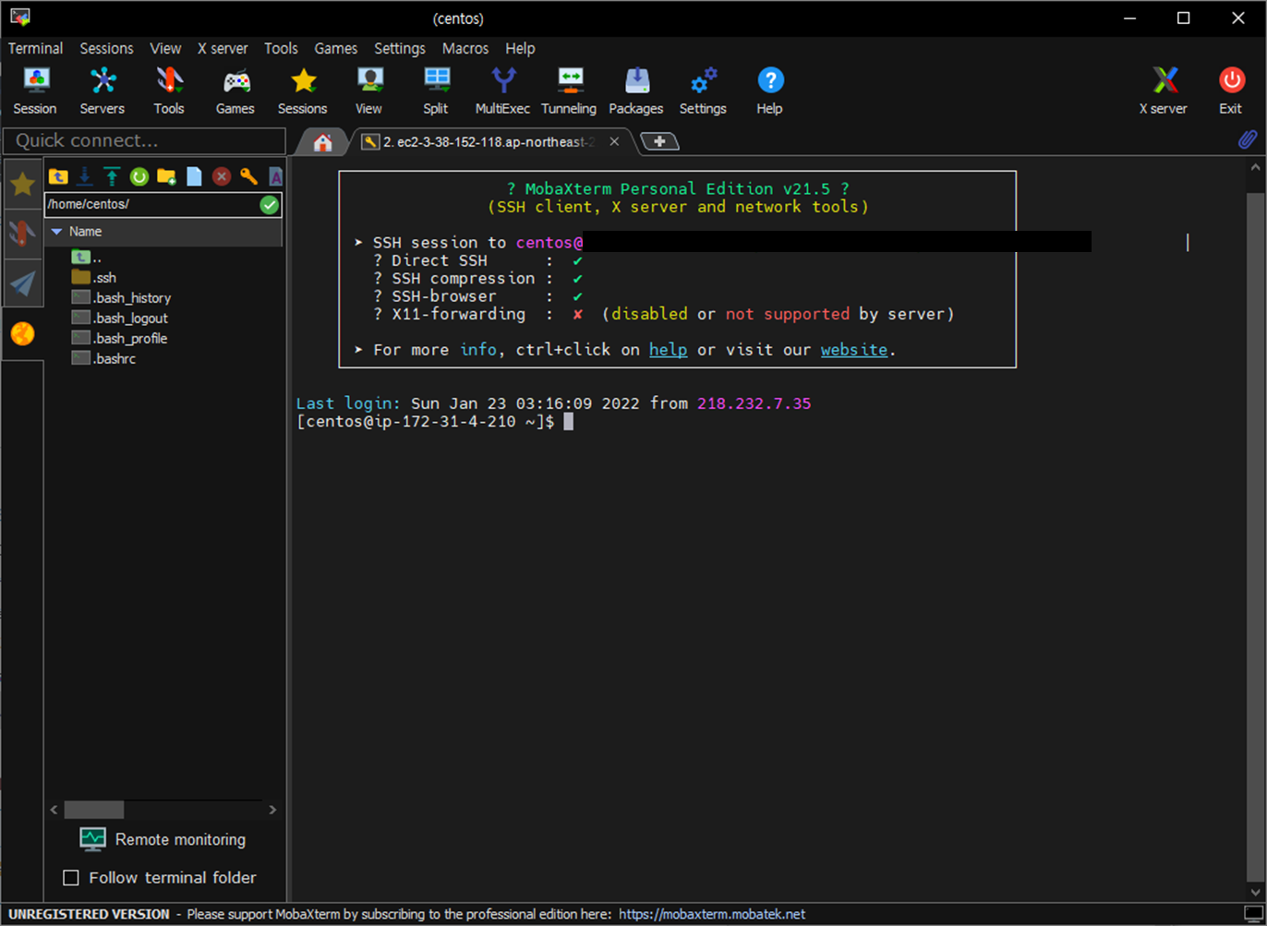Select the .ssh folder
The height and width of the screenshot is (926, 1267).
94,278
